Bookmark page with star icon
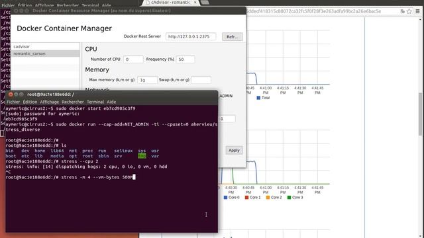Image resolution: width=424 pixels, height=238 pixels. tap(409, 11)
